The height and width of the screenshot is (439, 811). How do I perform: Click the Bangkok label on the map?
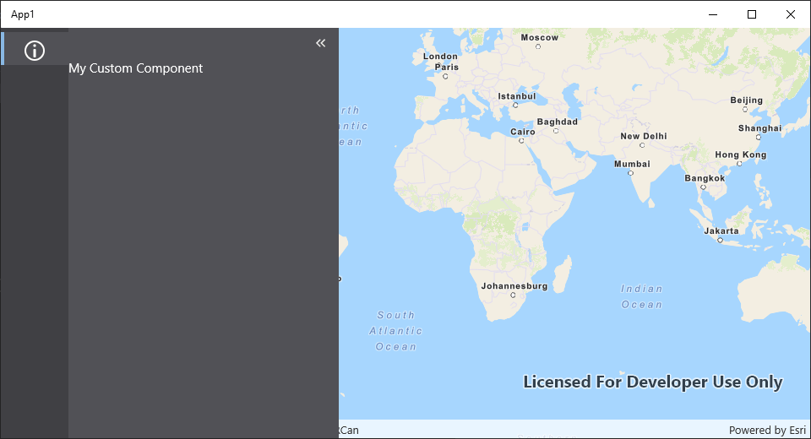pos(705,178)
